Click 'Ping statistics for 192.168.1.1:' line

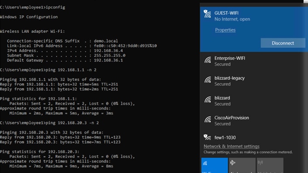pyautogui.click(x=38, y=98)
